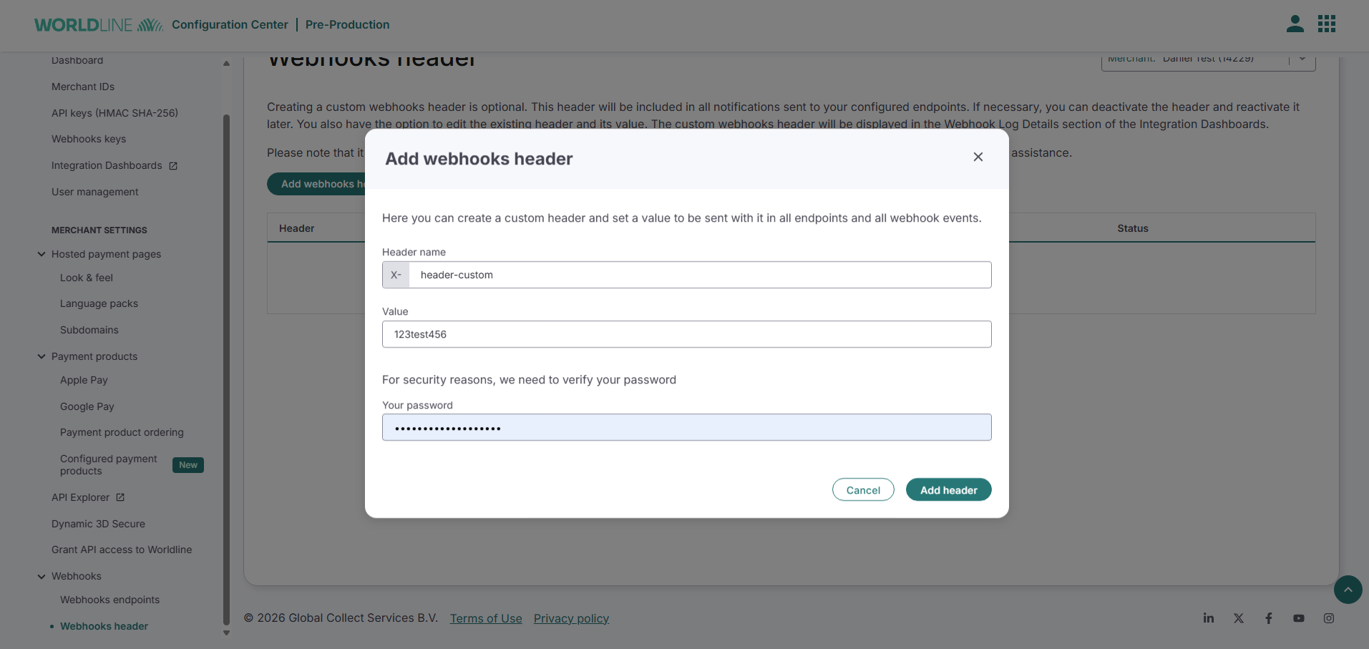
Task: Click the Worldline logo
Action: tap(99, 25)
